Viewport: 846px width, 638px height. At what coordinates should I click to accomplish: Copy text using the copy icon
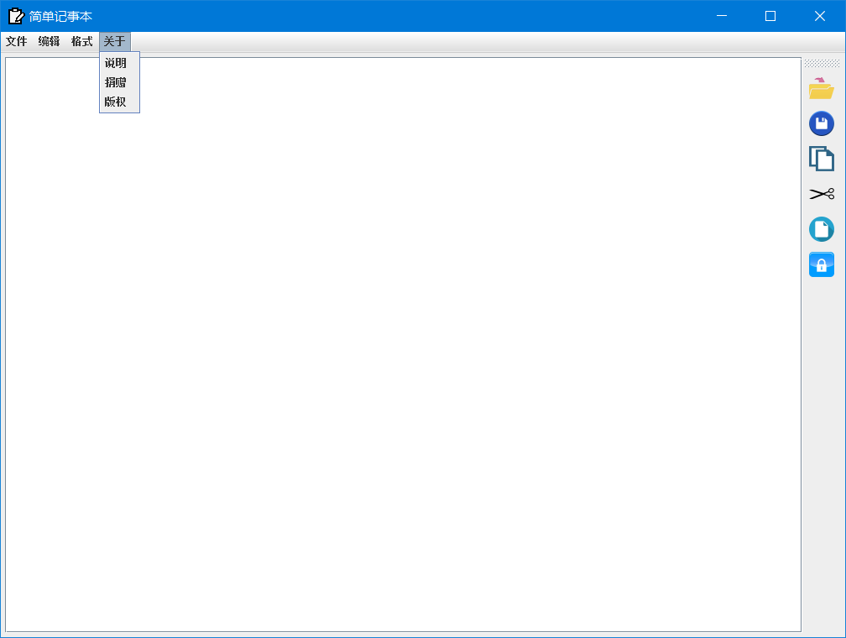coord(822,158)
